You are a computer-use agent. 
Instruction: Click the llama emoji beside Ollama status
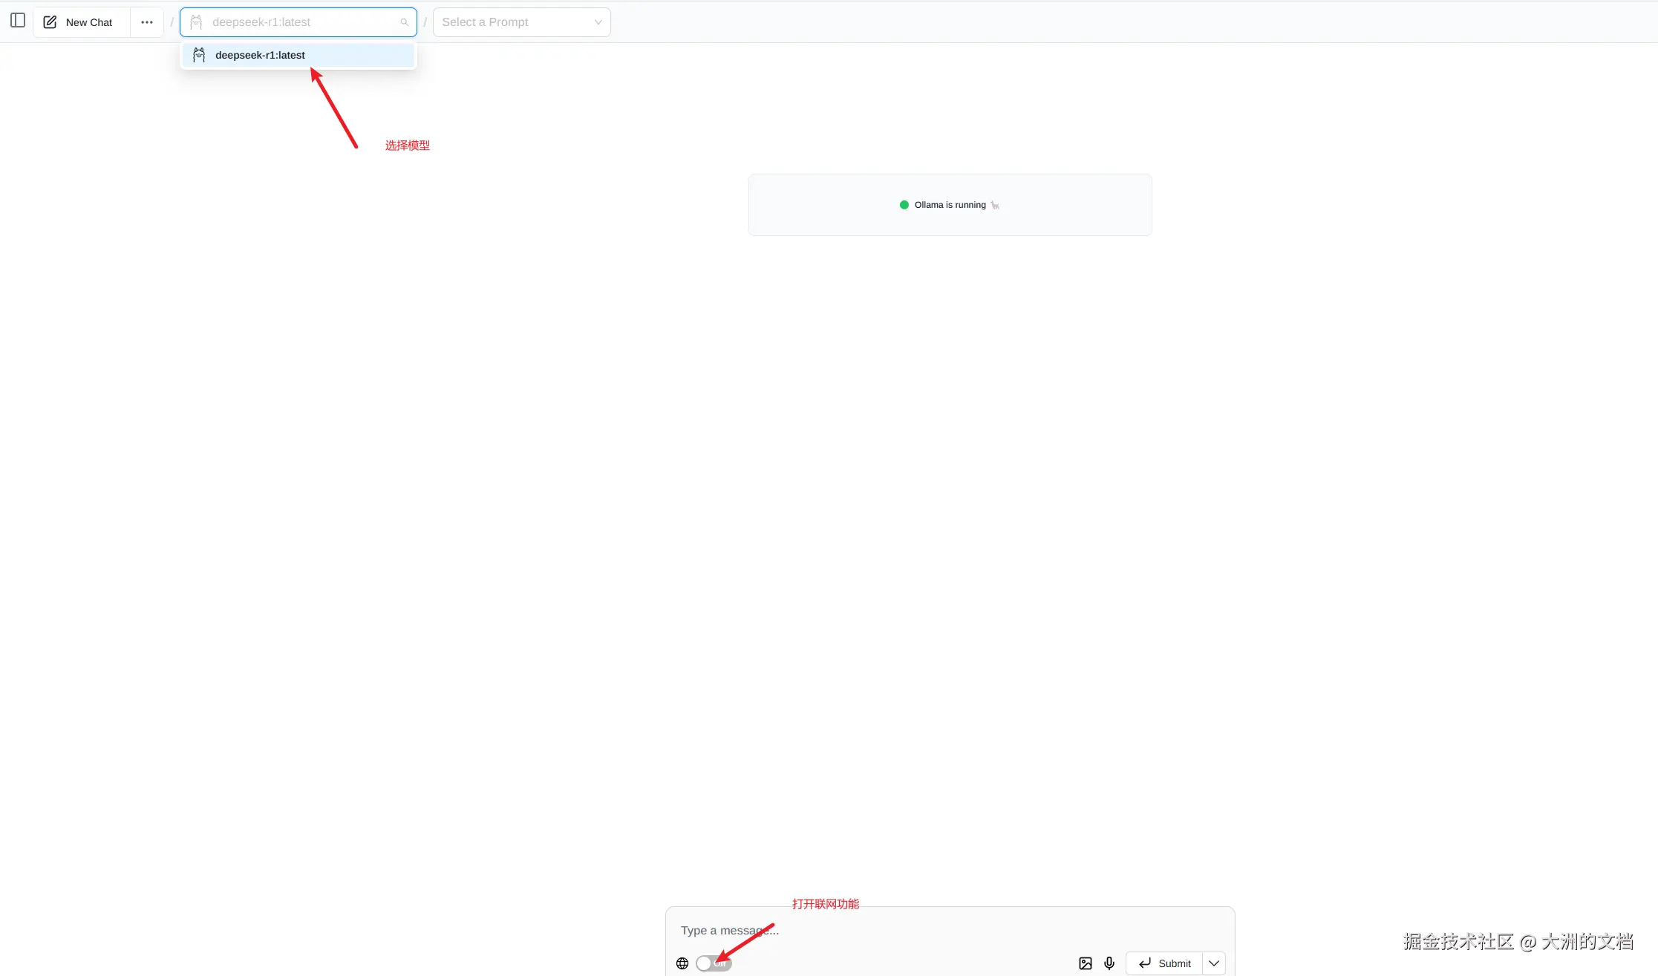(995, 206)
